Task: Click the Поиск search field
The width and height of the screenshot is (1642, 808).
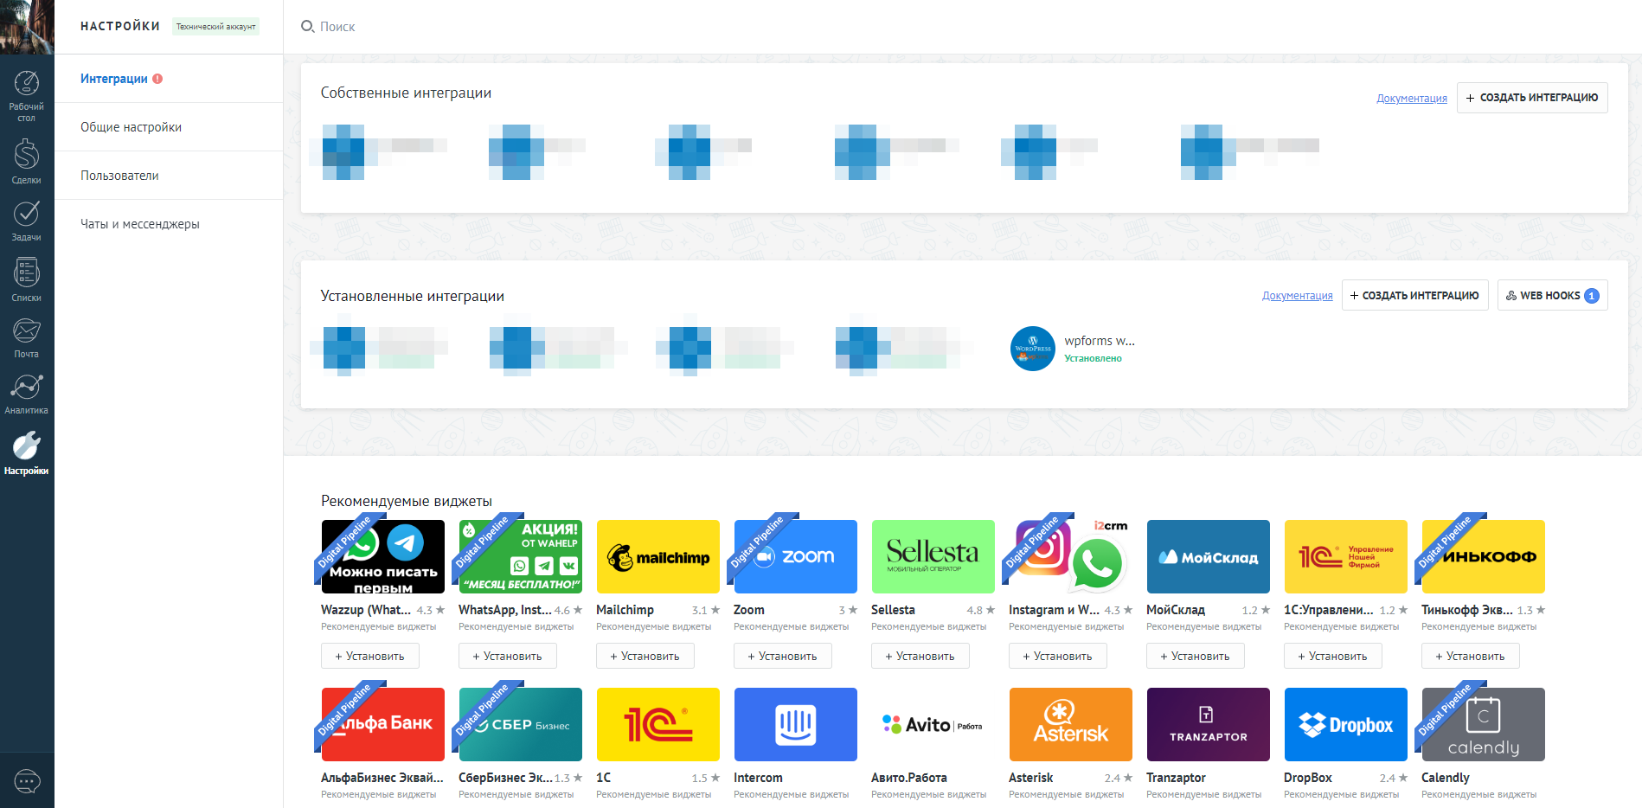Action: point(337,26)
